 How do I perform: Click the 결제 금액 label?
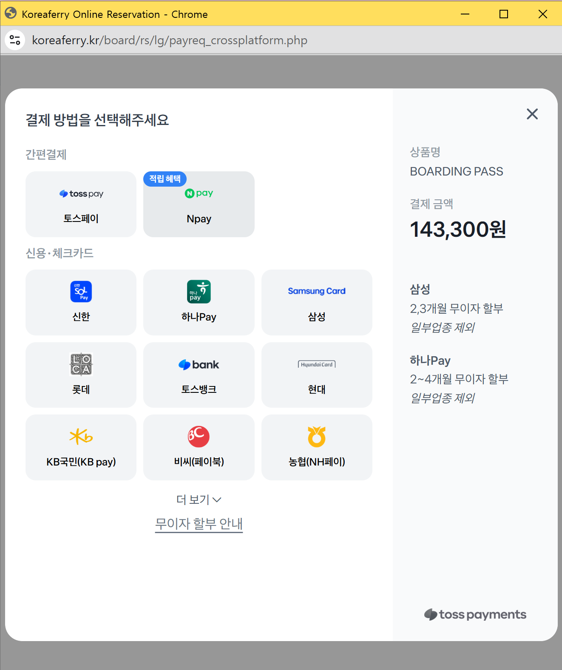(x=431, y=204)
